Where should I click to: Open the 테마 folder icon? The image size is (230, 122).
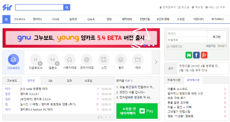pyautogui.click(x=138, y=59)
